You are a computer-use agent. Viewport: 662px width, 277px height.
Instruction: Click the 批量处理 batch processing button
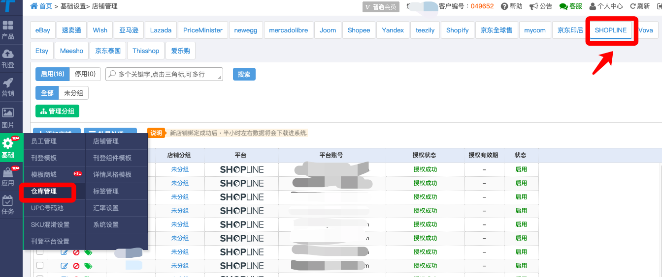click(110, 132)
